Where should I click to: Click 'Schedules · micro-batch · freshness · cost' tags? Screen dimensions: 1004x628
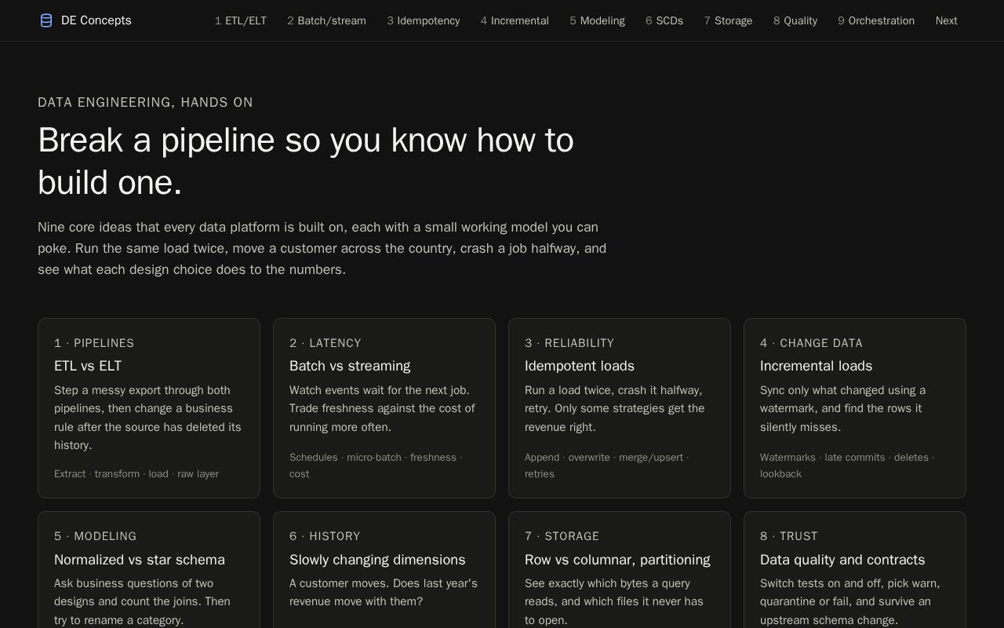tap(376, 466)
